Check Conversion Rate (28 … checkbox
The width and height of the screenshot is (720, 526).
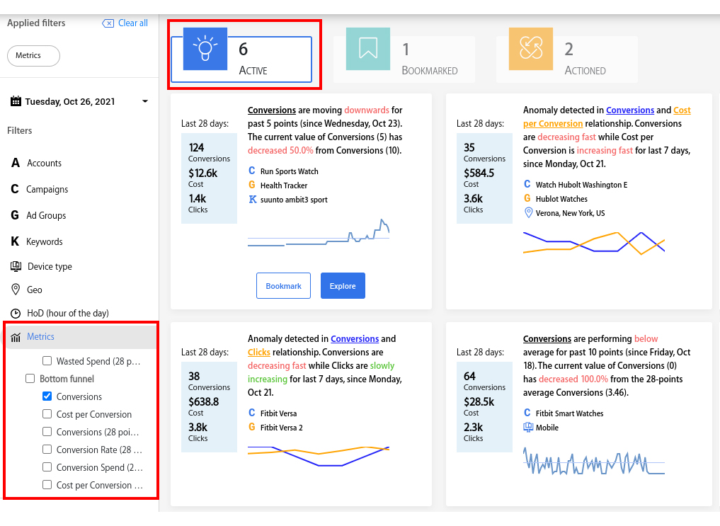47,449
